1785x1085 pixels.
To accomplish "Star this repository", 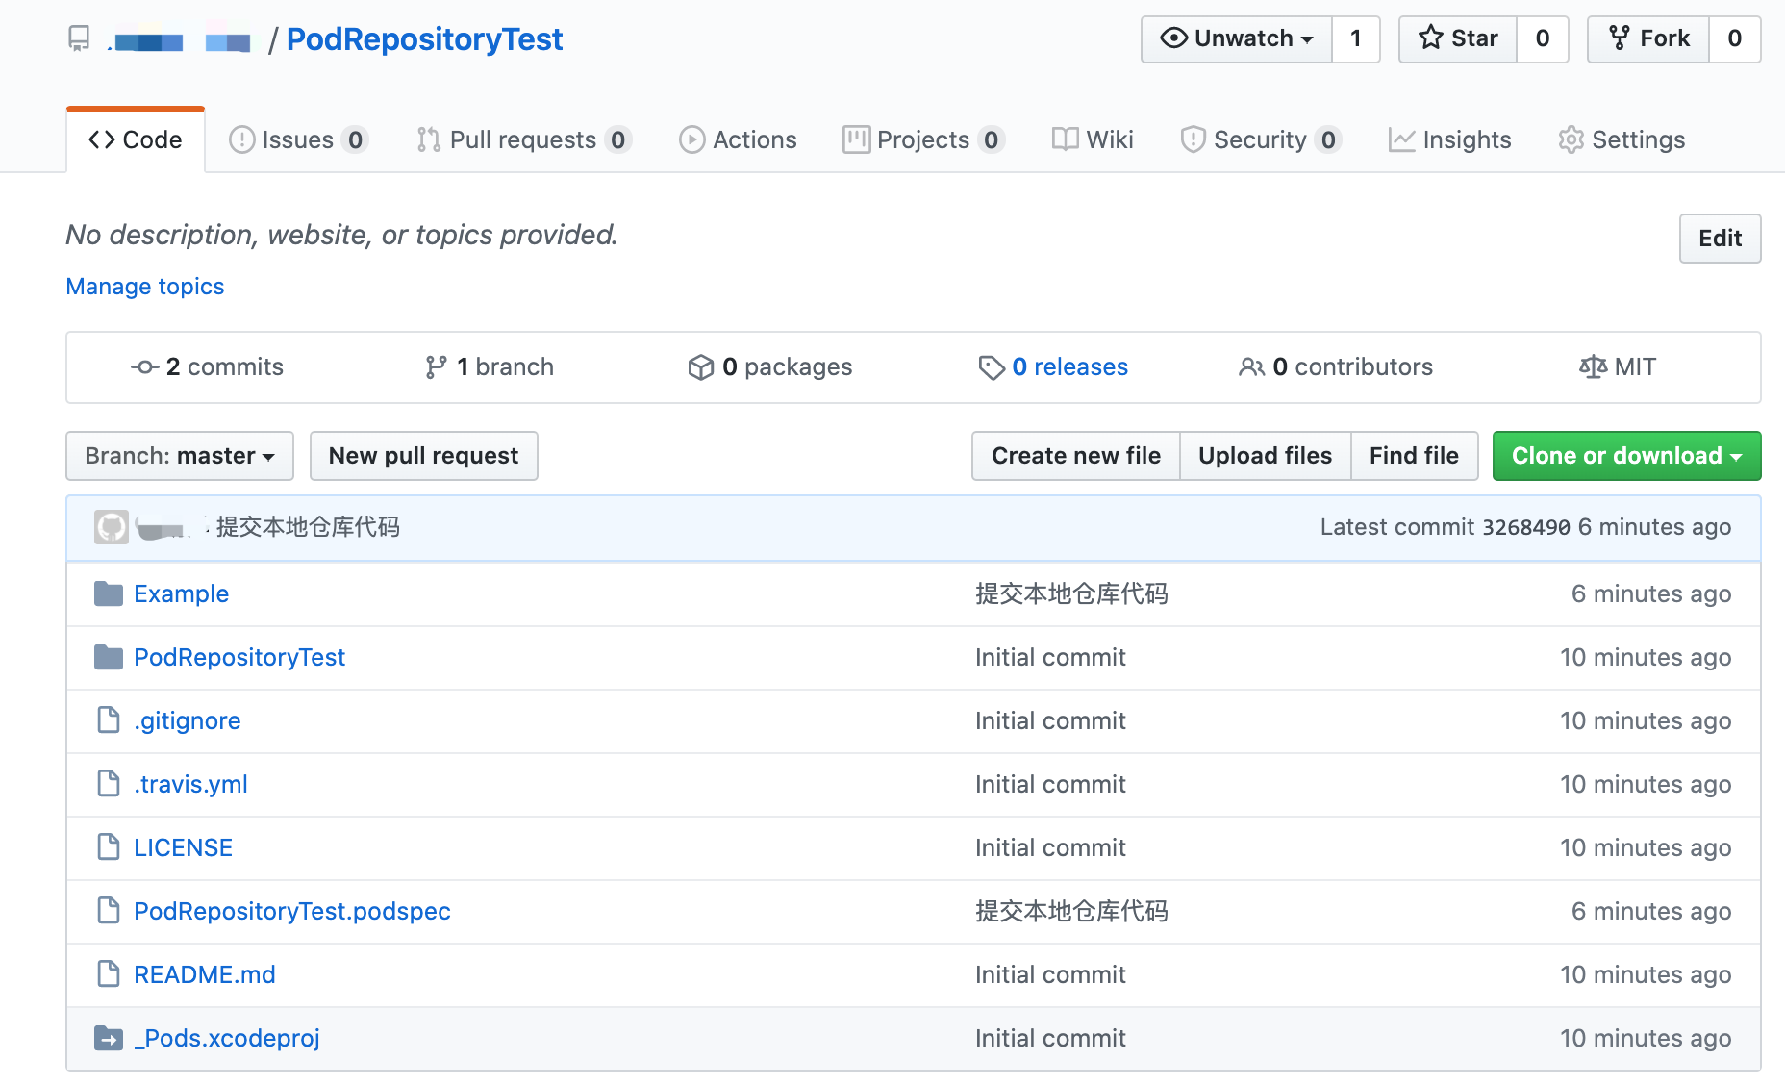I will [1458, 39].
